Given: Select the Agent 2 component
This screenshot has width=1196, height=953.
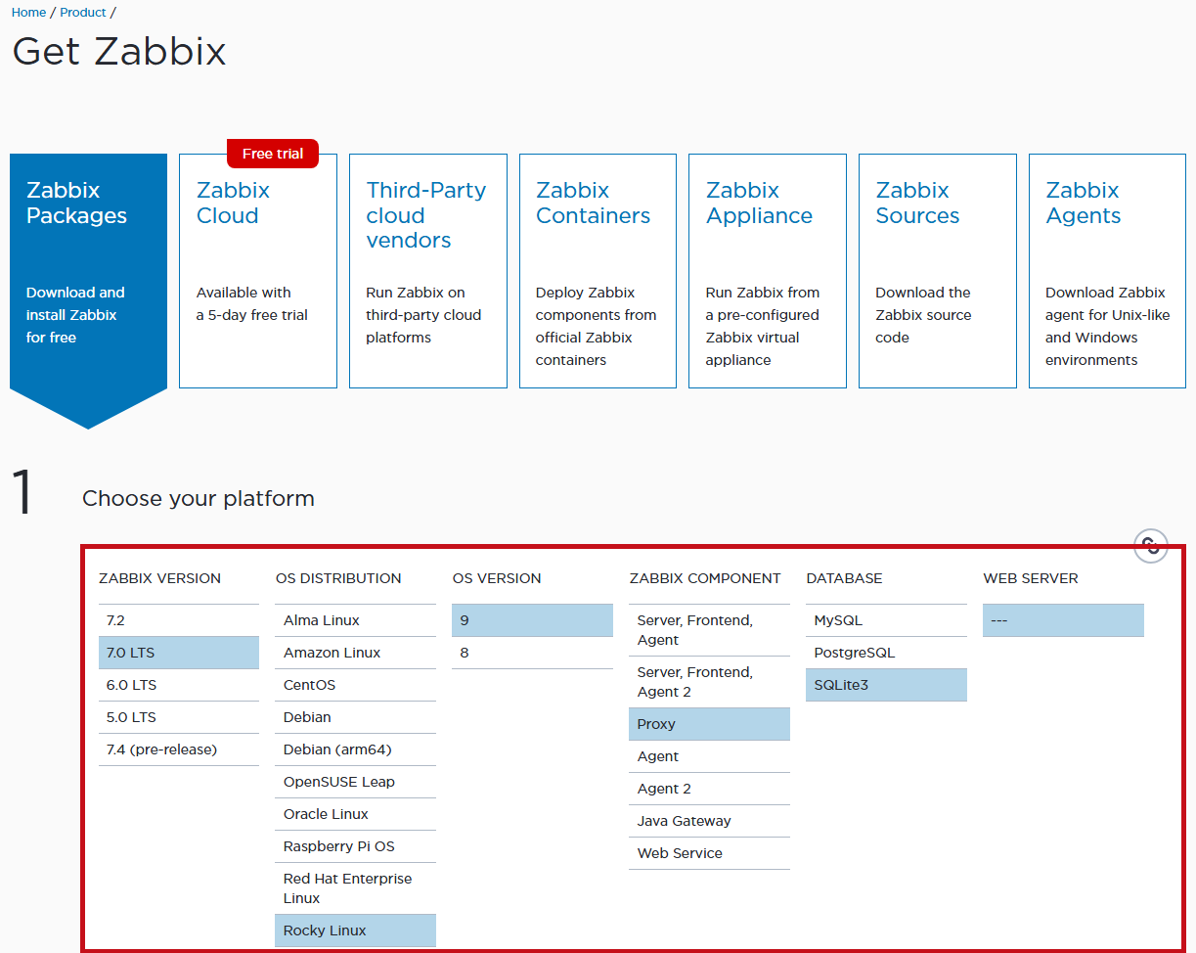Looking at the screenshot, I should 710,789.
